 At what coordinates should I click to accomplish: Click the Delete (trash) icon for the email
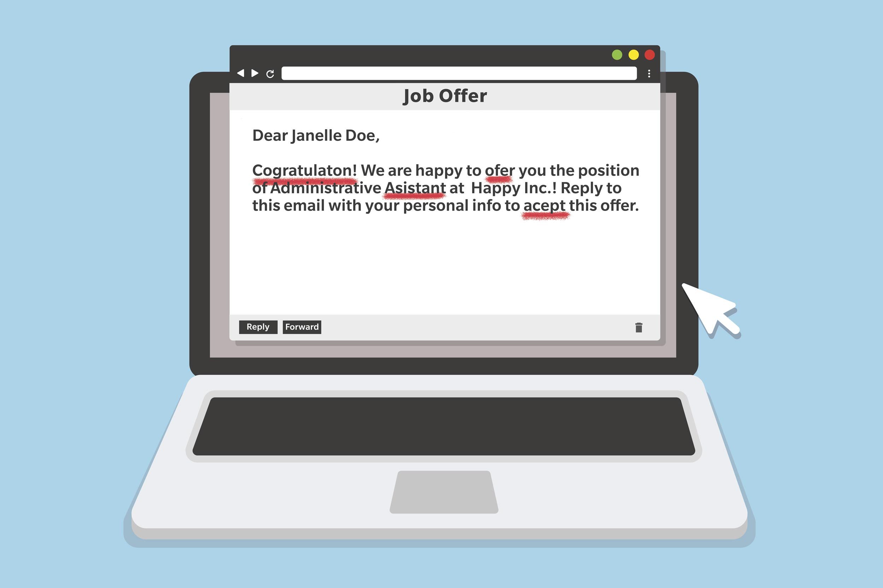635,326
